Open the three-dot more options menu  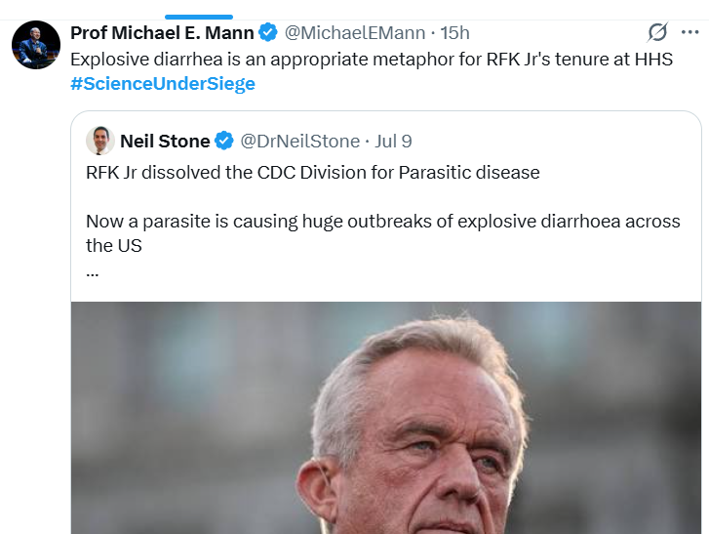point(690,32)
